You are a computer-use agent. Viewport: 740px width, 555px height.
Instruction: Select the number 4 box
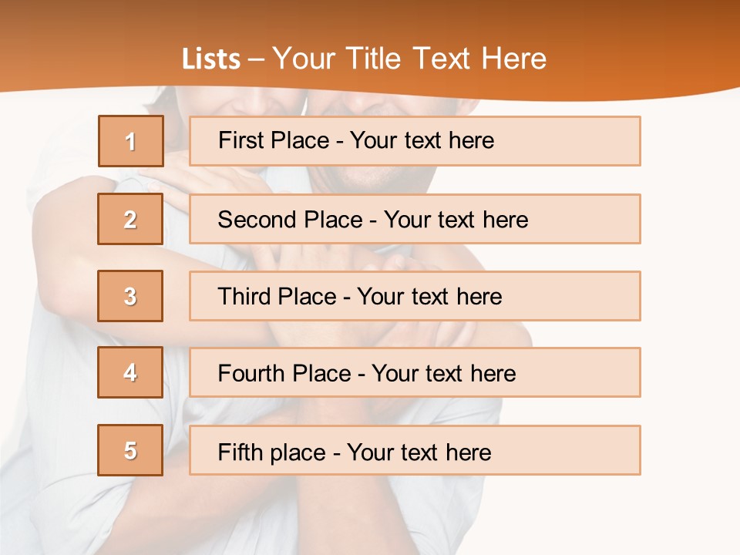point(130,372)
